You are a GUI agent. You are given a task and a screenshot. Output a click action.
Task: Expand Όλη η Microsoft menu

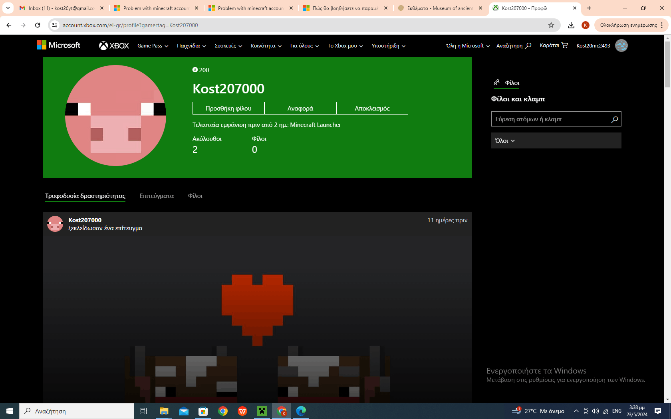[468, 46]
